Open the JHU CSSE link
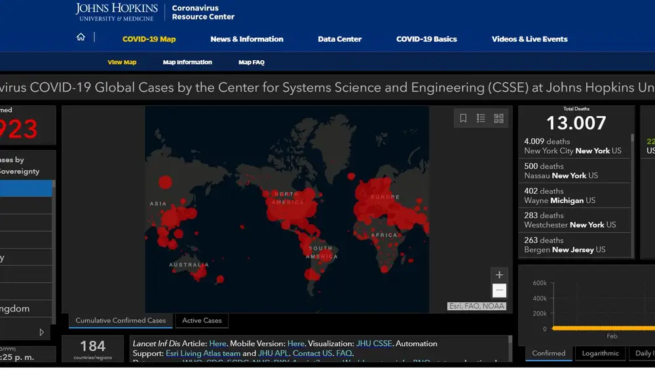 point(374,344)
